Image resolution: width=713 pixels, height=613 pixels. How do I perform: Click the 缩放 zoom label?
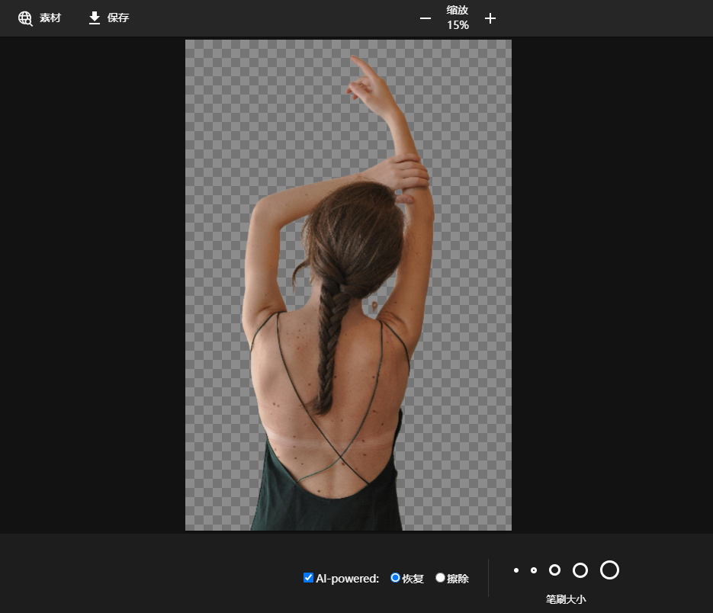point(458,10)
